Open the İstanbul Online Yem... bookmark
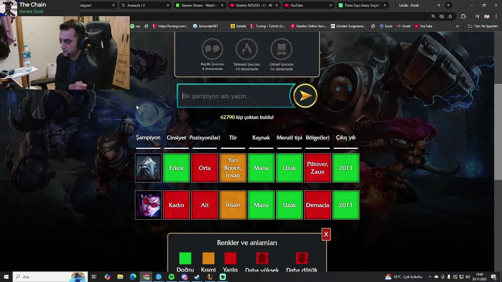This screenshot has height=282, width=502. click(x=309, y=26)
